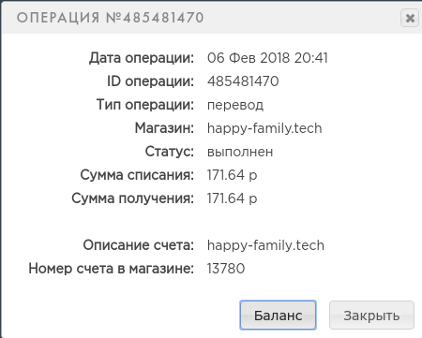
Task: Click the Номер счета в магазине label
Action: [112, 269]
